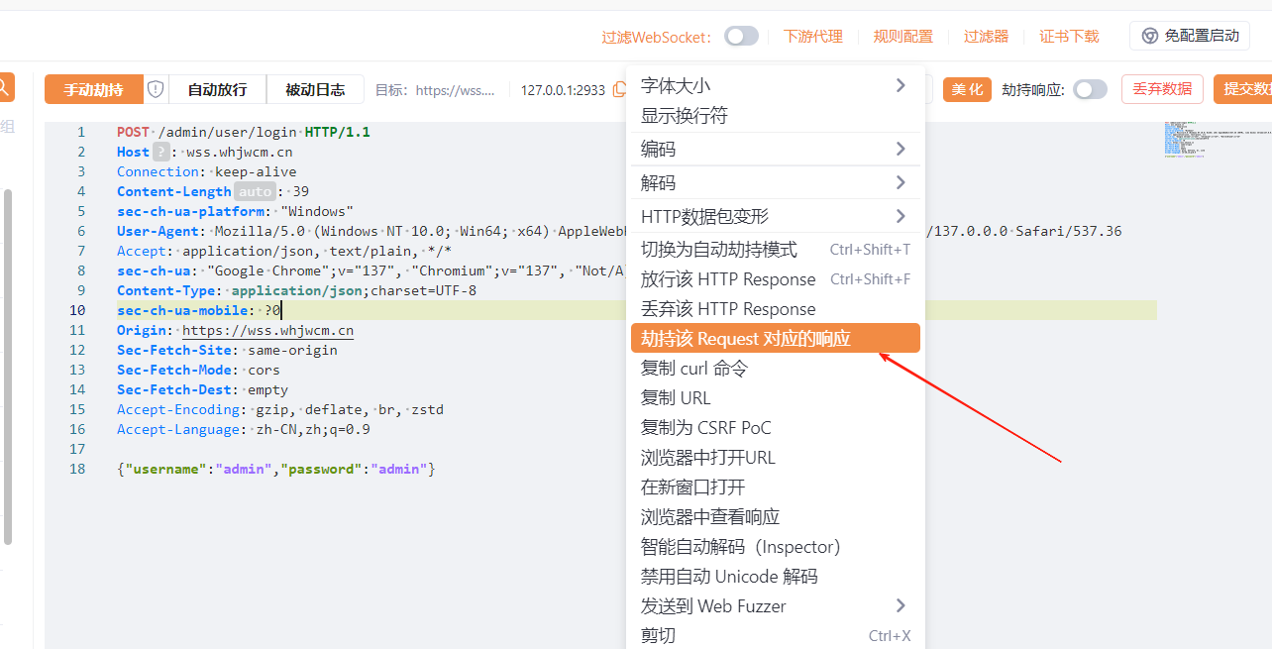Image resolution: width=1272 pixels, height=649 pixels.
Task: Click the shield icon next to 手动劫持
Action: (x=156, y=89)
